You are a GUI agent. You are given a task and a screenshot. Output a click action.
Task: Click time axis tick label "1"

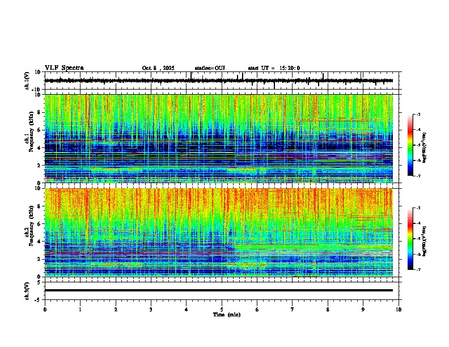point(80,310)
